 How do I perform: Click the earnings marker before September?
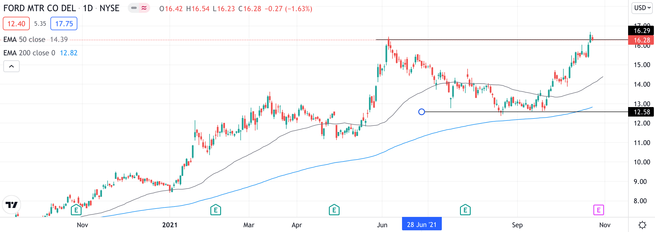(465, 210)
